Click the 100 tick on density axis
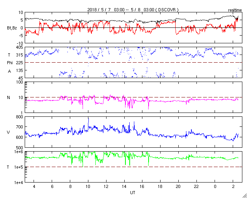This screenshot has width=247, height=198. (x=20, y=82)
